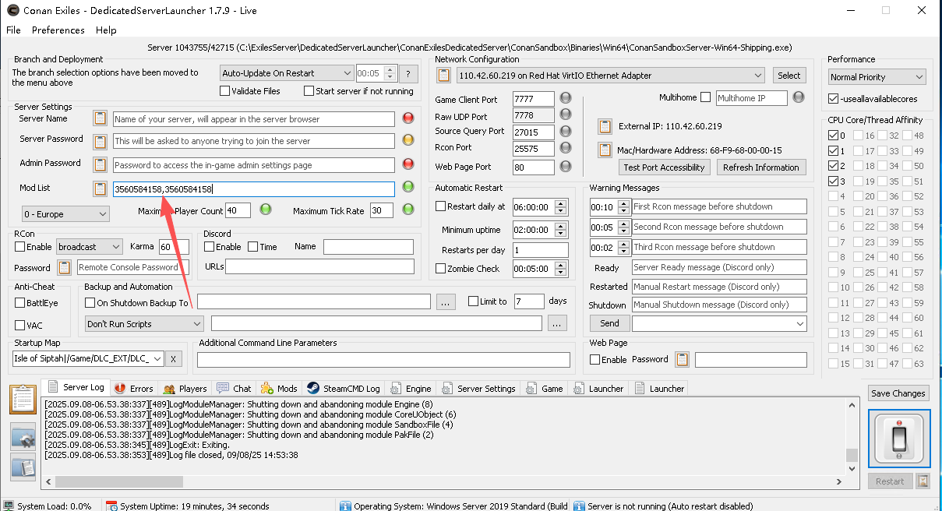Screen dimensions: 942x511
Task: Enable Restart daily at checkbox
Action: 441,206
